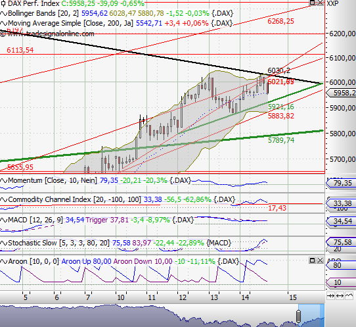Viewport: 356px width, 327px height.
Task: Click the 34,54 MACD value tag
Action: [x=341, y=221]
